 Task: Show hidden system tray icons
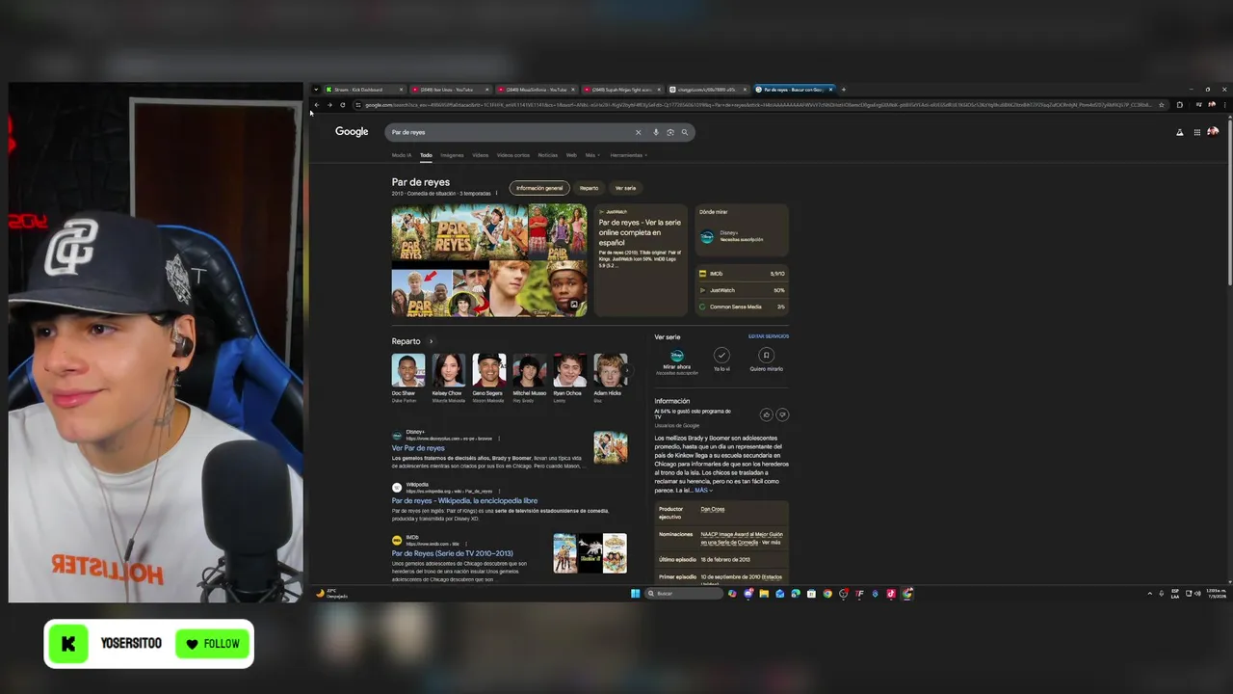(1149, 593)
